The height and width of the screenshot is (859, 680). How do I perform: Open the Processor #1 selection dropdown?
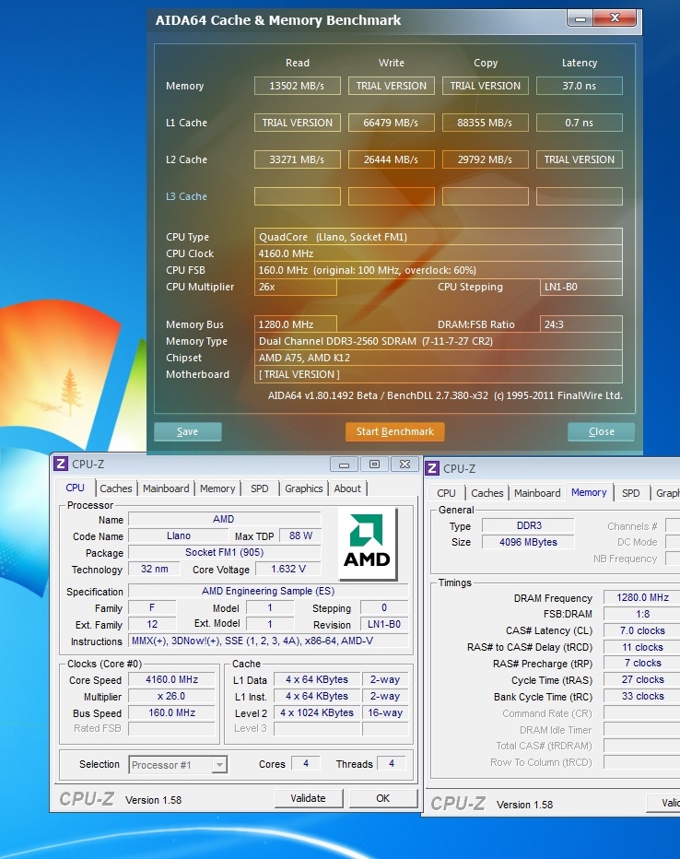219,764
